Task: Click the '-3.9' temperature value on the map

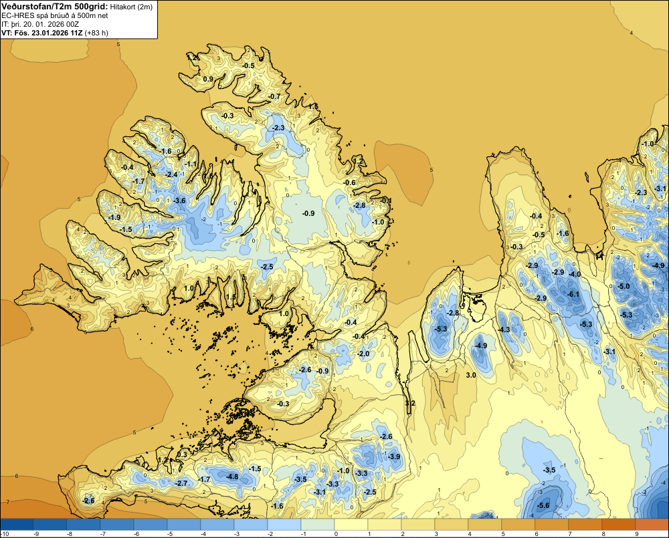Action: tap(394, 456)
